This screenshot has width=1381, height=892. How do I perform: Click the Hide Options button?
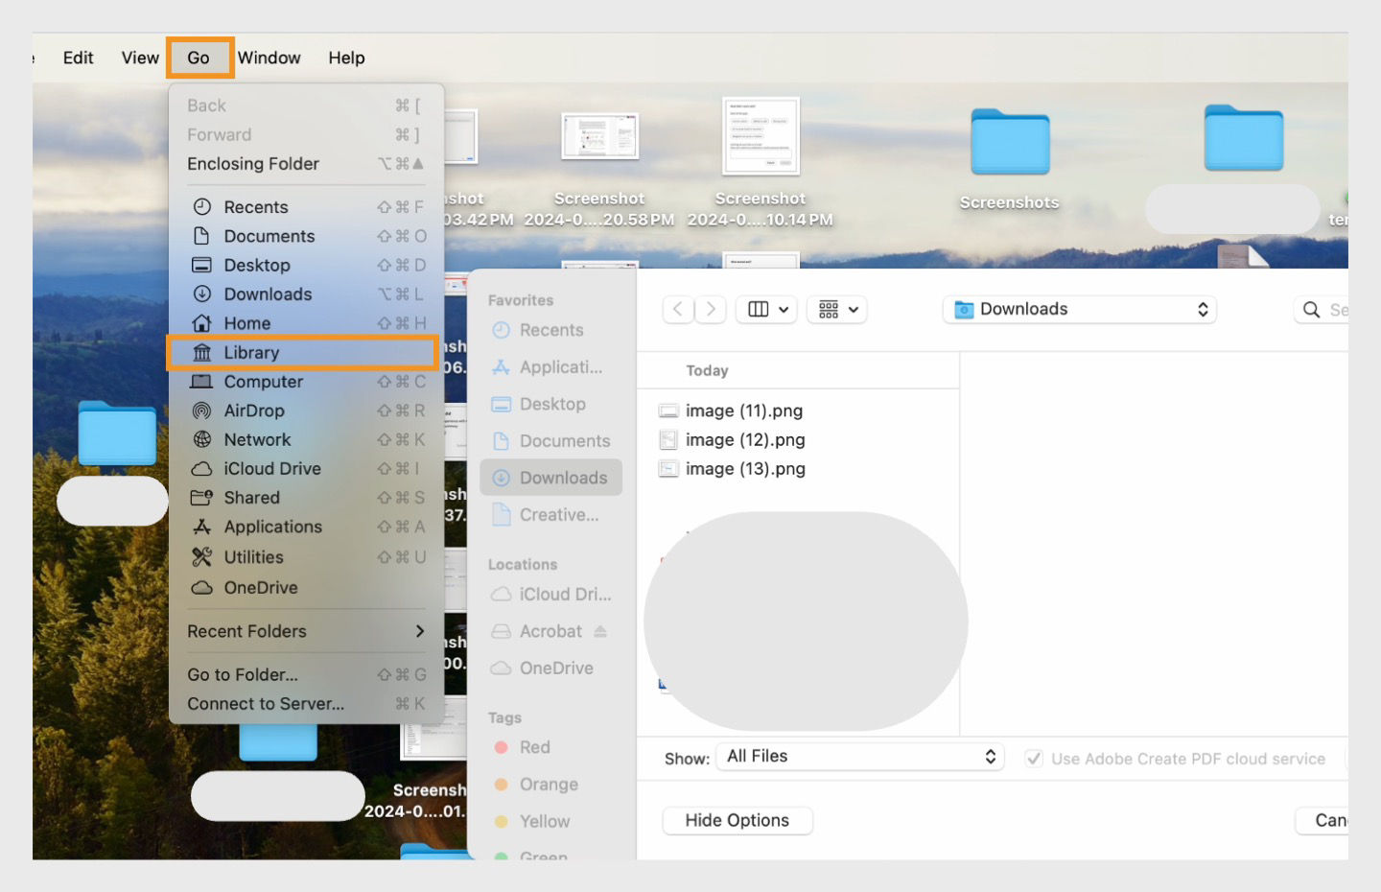pos(737,820)
